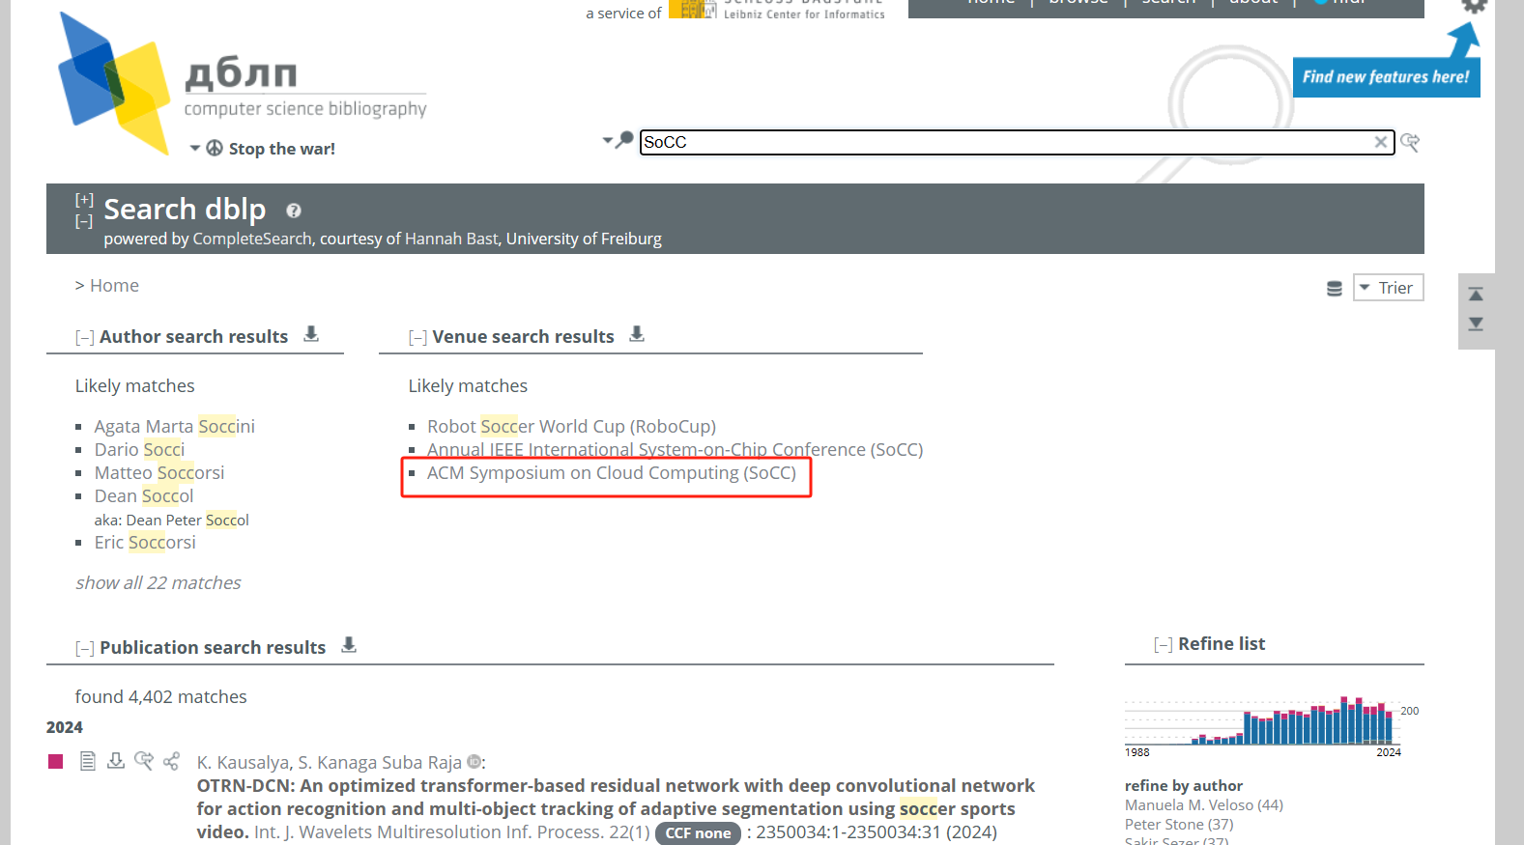Viewport: 1524px width, 845px height.
Task: Open author Dean Soccol
Action: [x=144, y=496]
